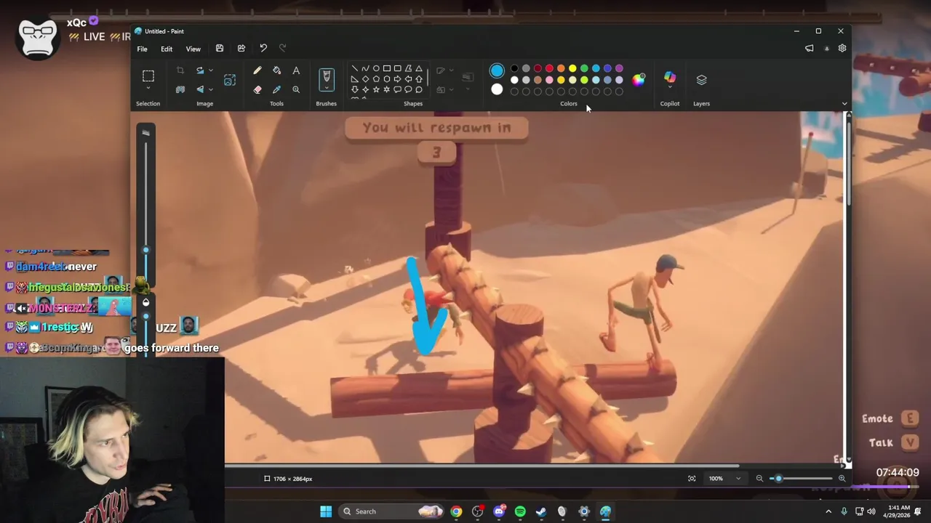Click the Windows Start button
Screen dimensions: 931x523
coord(326,511)
